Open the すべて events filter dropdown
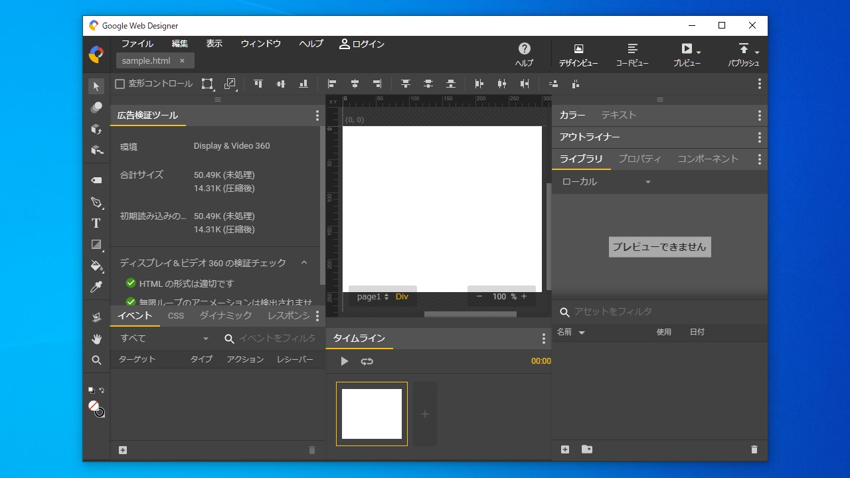This screenshot has width=850, height=478. [x=163, y=339]
